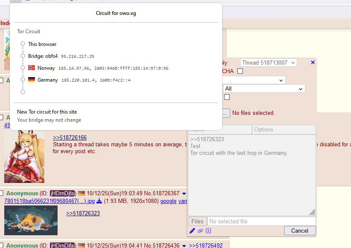Click the Germany flag in Tor circuit
This screenshot has height=248, width=351.
click(32, 80)
